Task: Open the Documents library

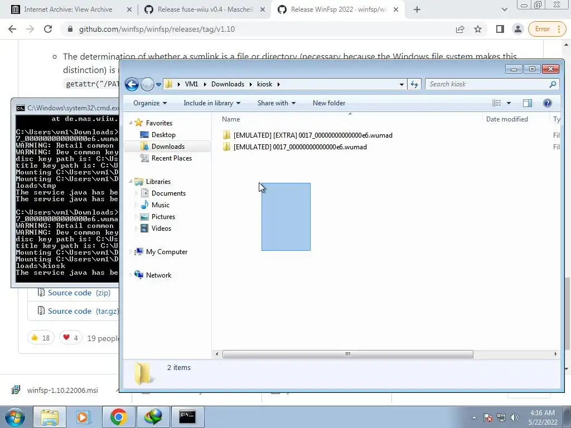Action: pos(168,193)
